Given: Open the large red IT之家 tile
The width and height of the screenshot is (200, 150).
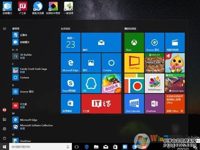Looking at the screenshot, I should click(101, 104).
